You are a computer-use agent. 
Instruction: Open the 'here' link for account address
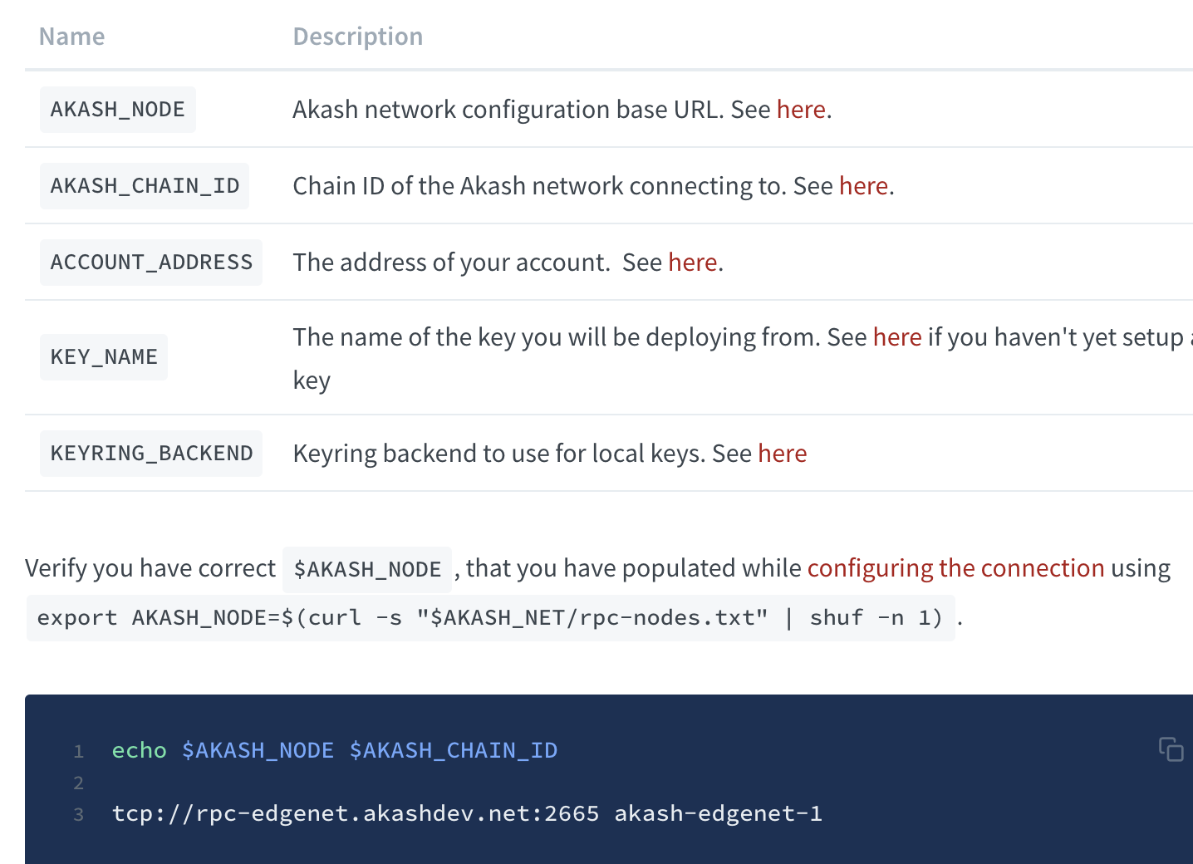pos(692,263)
